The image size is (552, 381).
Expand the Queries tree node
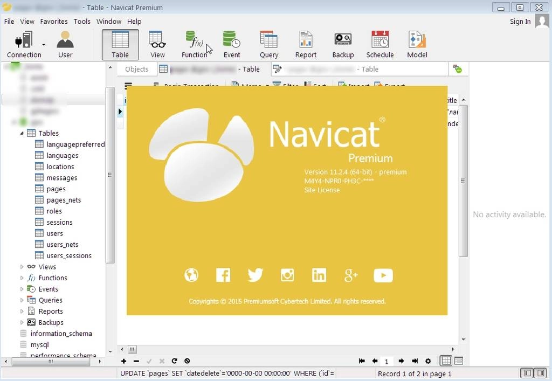coord(22,301)
